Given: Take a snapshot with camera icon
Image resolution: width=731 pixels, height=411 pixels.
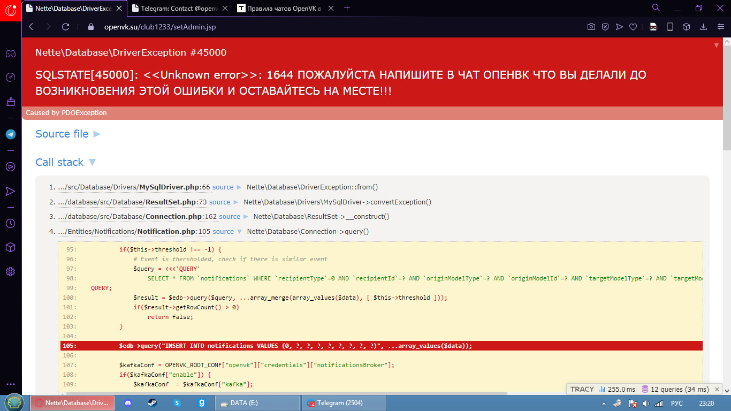Looking at the screenshot, I should (x=591, y=27).
